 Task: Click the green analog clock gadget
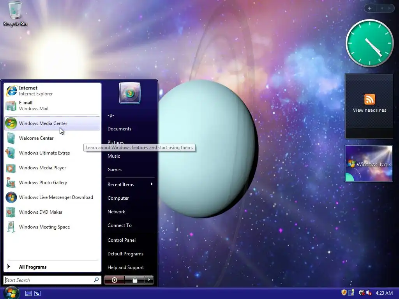point(369,43)
